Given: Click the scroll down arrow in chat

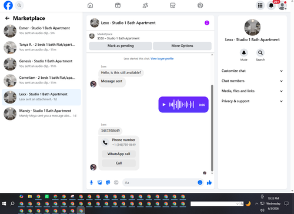Looking at the screenshot, I should point(212,173).
